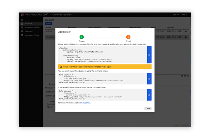Copy the cloudOne overrides YAML block
Image resolution: width=210 pixels, height=140 pixels.
[x=149, y=55]
